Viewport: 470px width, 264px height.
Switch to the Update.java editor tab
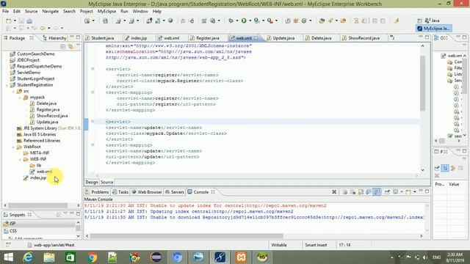point(281,38)
